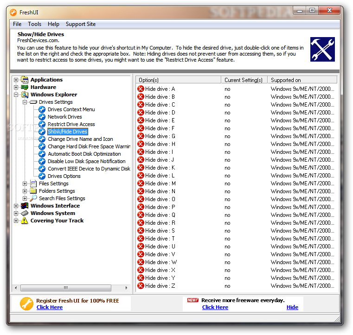Screen dimensions: 353x335
Task: Click the wrench icon beside Show/Hide Drives
Action: tap(42, 132)
